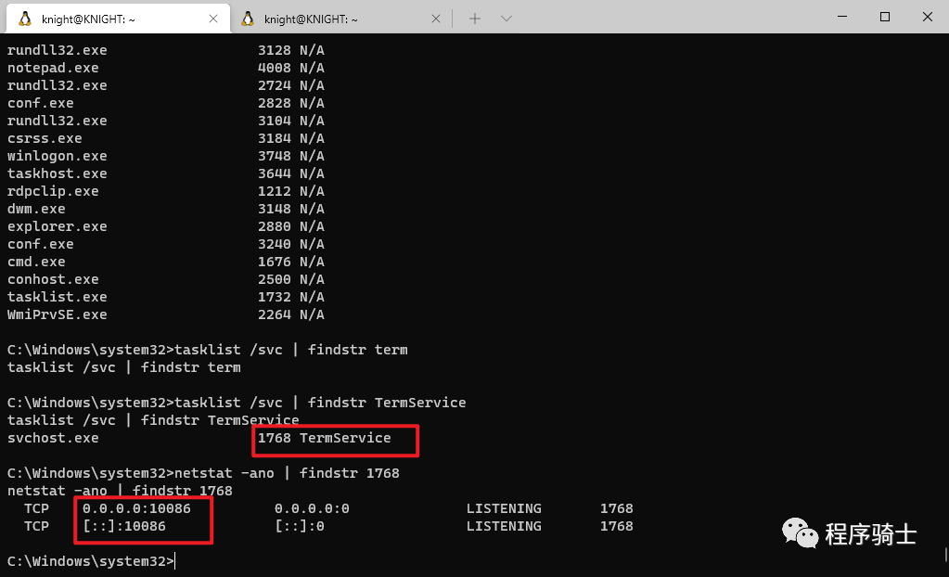Click the notepad.exe process entry
Screen dimensions: 949x577
click(x=53, y=68)
